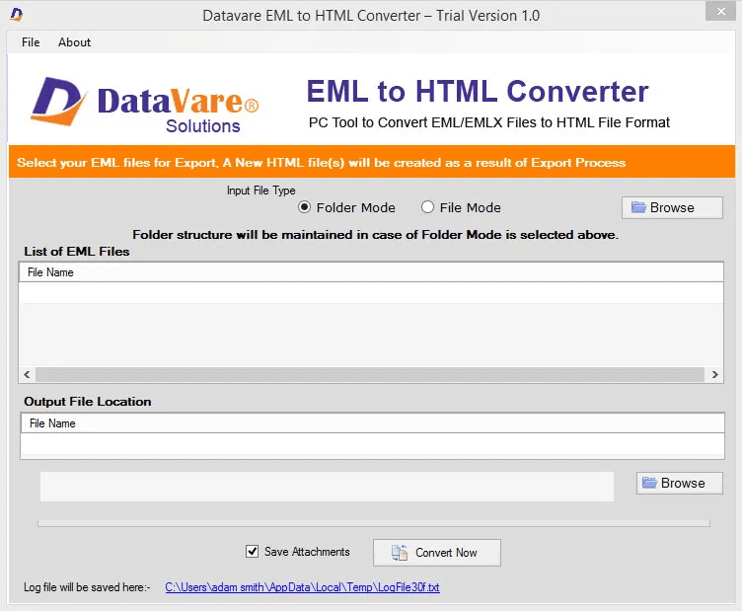Click the File Name column header in EML list

(371, 272)
